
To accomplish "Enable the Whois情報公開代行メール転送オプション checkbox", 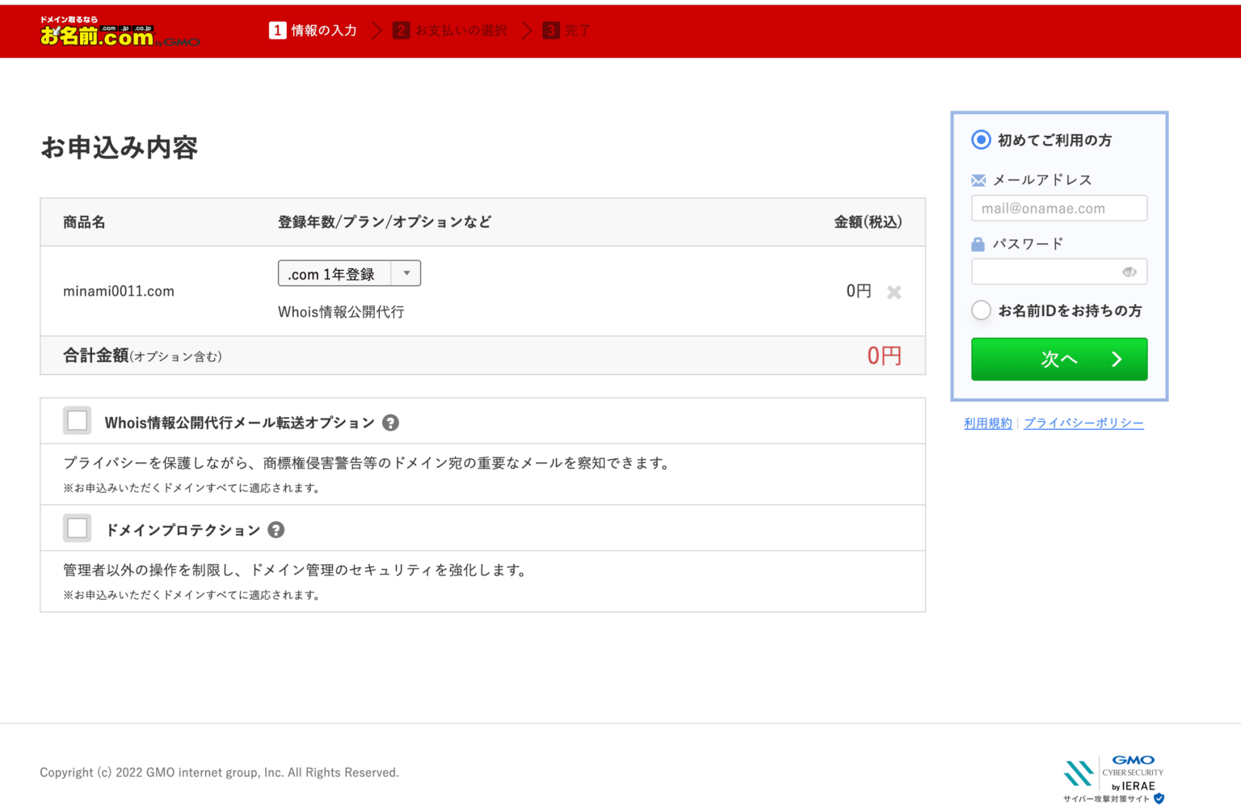I will click(x=77, y=420).
